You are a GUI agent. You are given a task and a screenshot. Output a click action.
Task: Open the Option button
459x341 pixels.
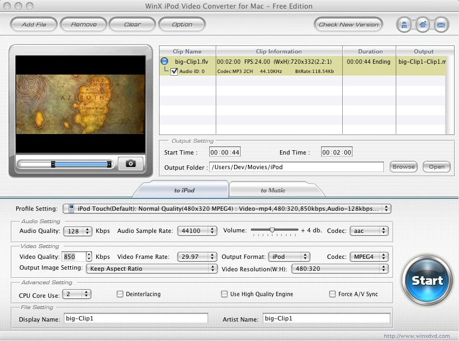tap(182, 24)
